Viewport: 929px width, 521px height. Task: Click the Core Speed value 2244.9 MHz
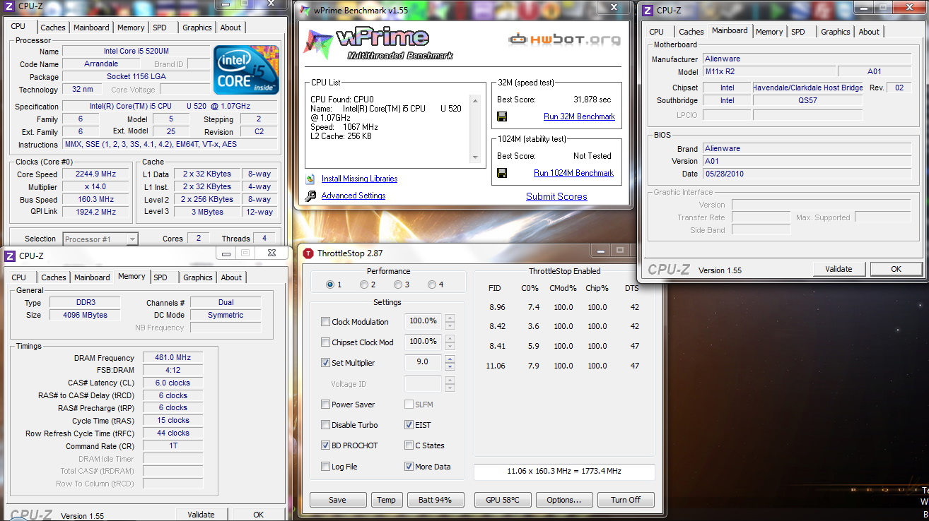coord(96,174)
